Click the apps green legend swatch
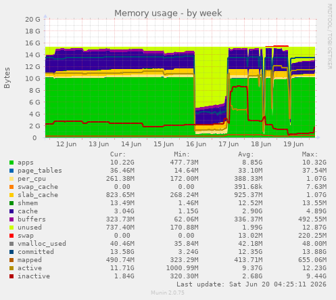The height and width of the screenshot is (300, 336). [11, 163]
